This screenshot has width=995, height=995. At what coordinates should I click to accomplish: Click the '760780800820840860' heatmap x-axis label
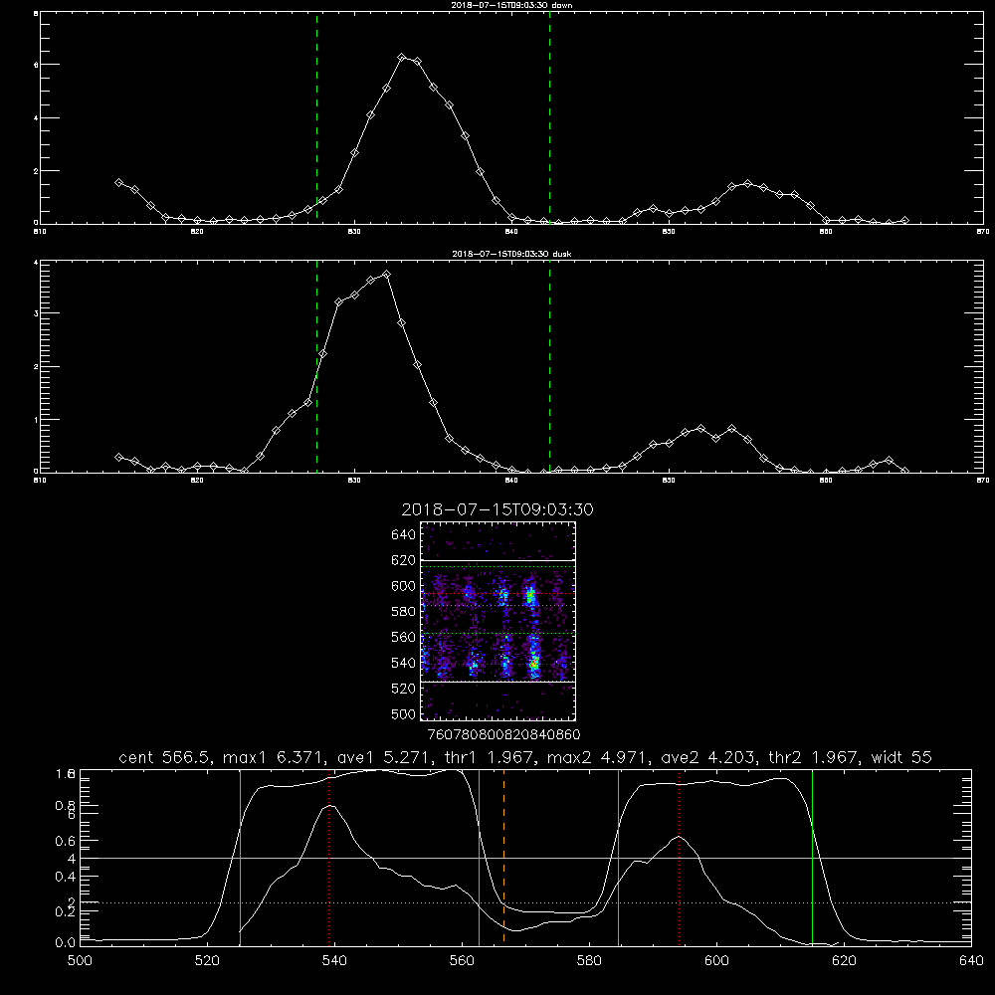[503, 734]
